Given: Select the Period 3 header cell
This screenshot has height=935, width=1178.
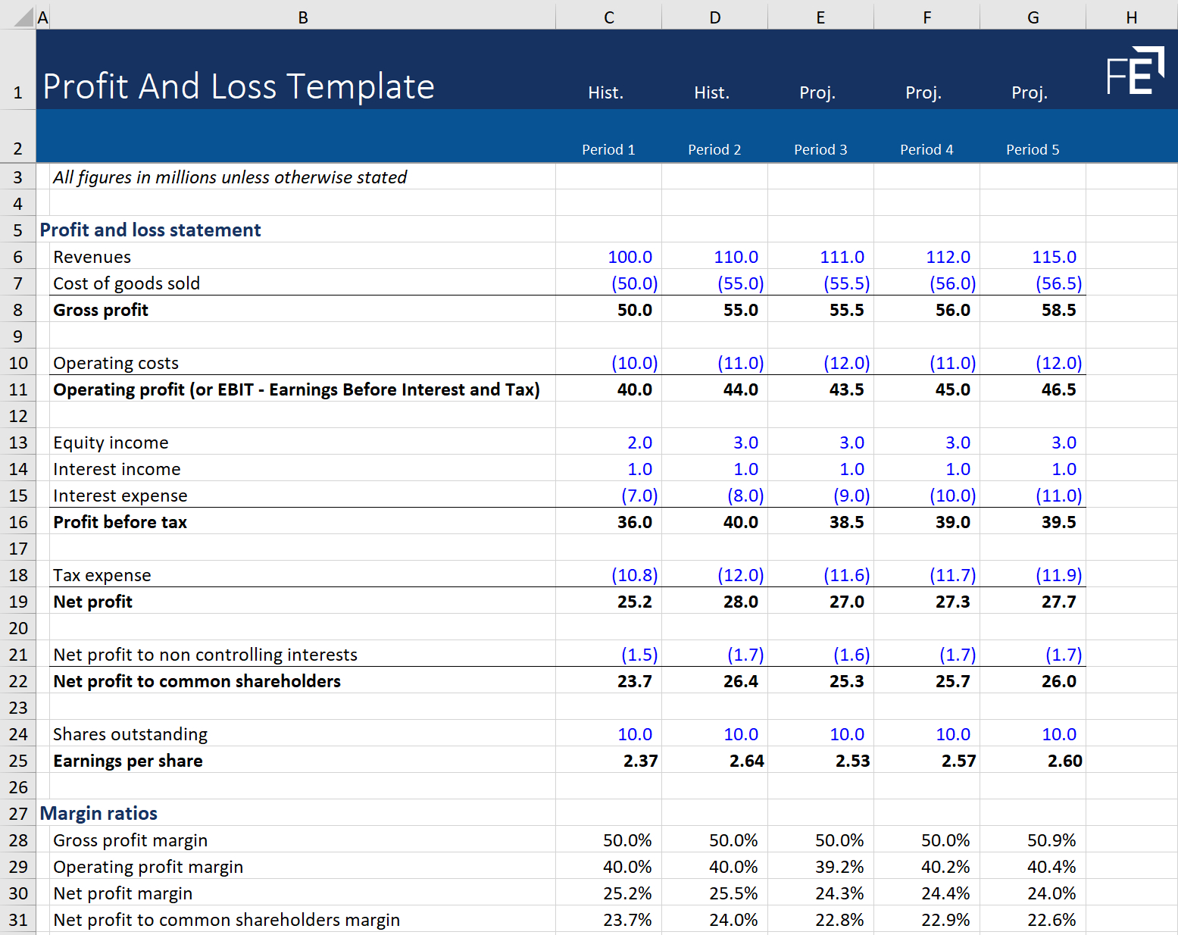Looking at the screenshot, I should (x=820, y=149).
